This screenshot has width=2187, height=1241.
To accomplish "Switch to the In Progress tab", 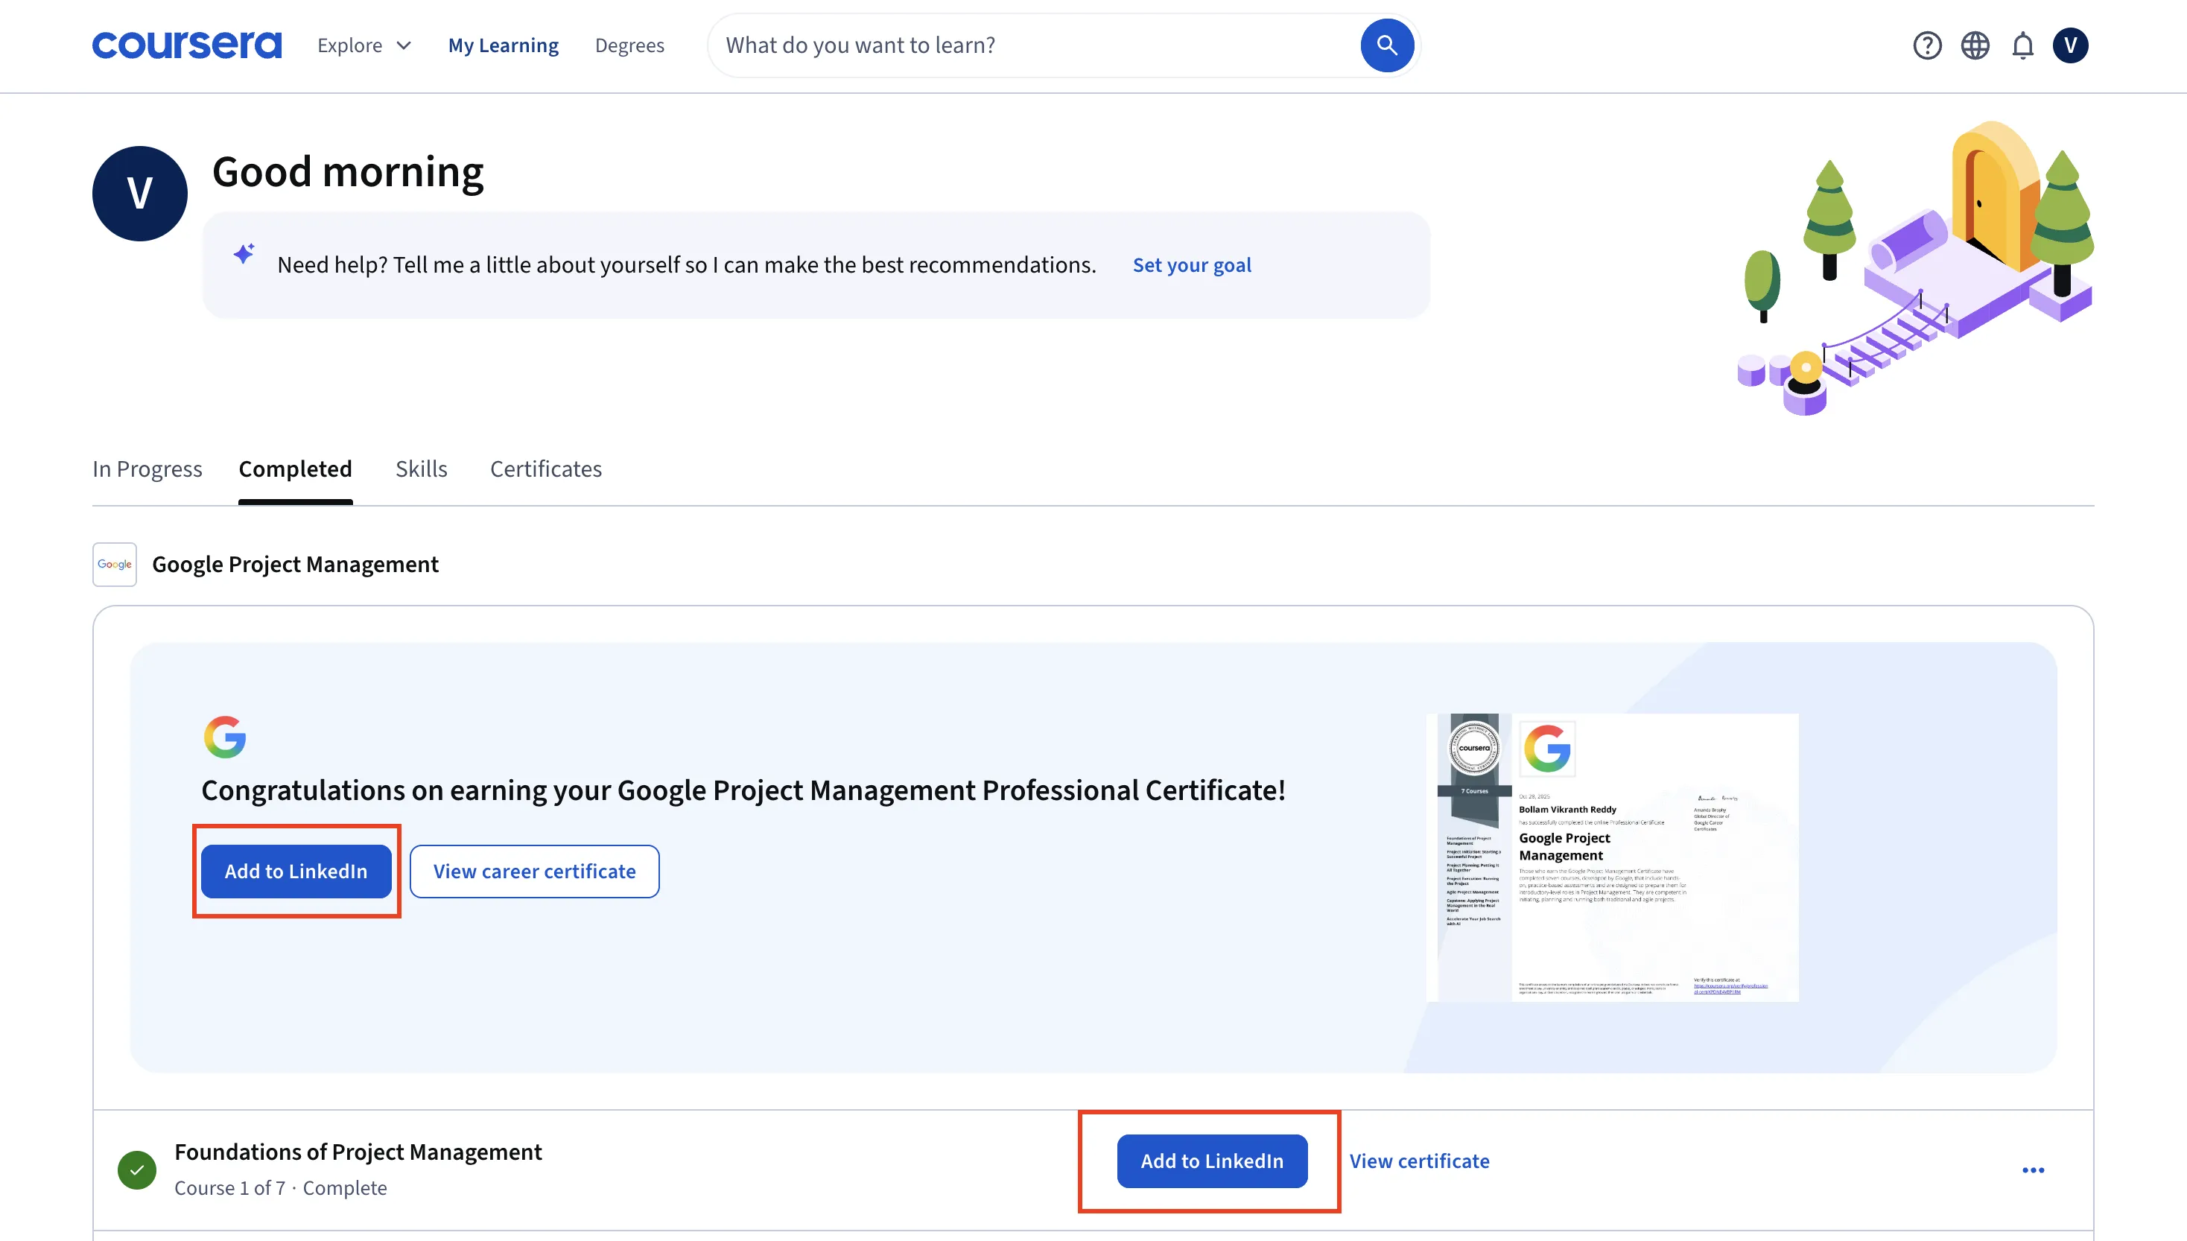I will point(147,469).
